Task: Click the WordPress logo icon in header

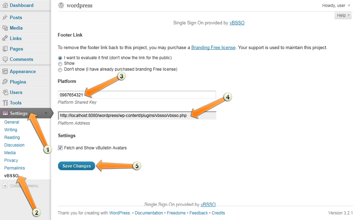Action: coord(61,5)
